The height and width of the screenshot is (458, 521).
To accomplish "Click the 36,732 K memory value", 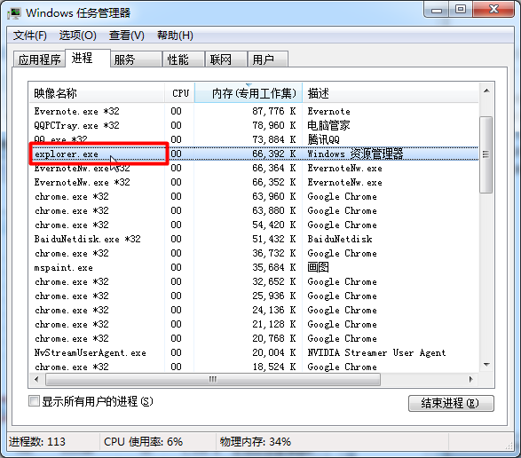I will pyautogui.click(x=273, y=253).
